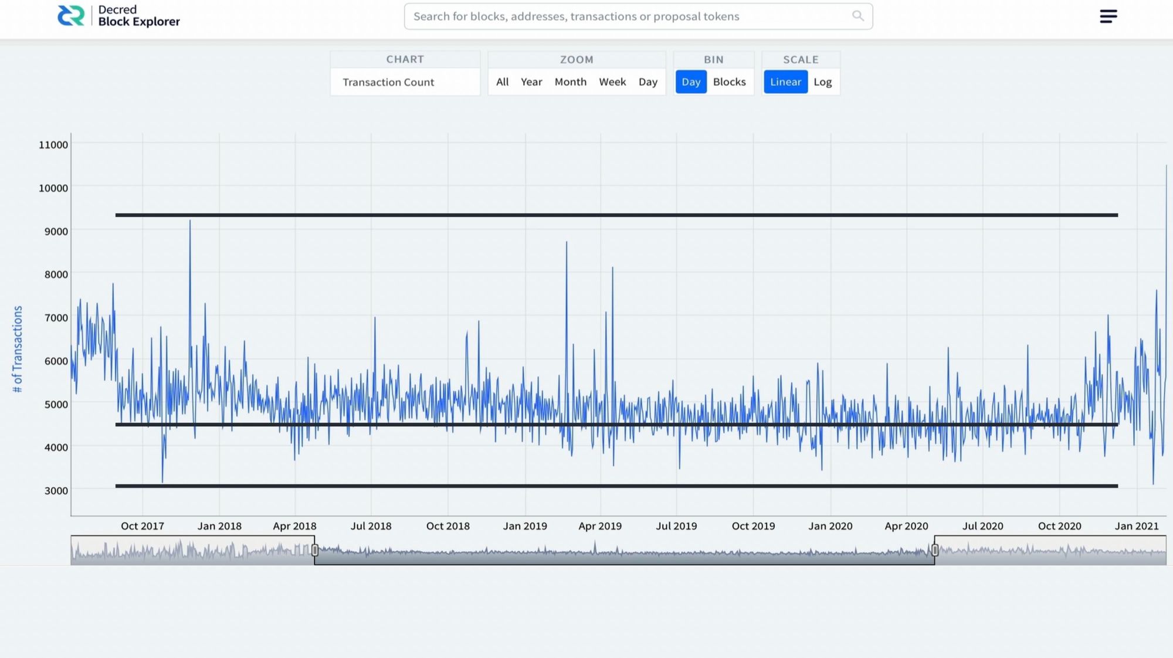Select Day bin option
Viewport: 1173px width, 658px height.
point(691,82)
